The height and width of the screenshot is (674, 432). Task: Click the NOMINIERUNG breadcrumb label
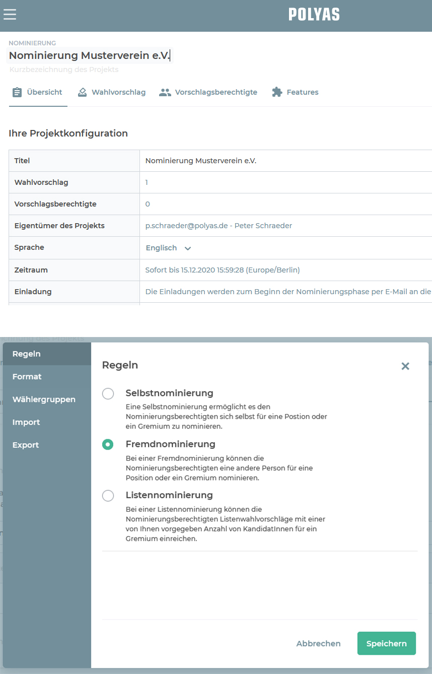[32, 43]
